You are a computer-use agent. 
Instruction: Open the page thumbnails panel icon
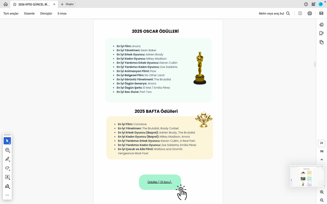[322, 42]
